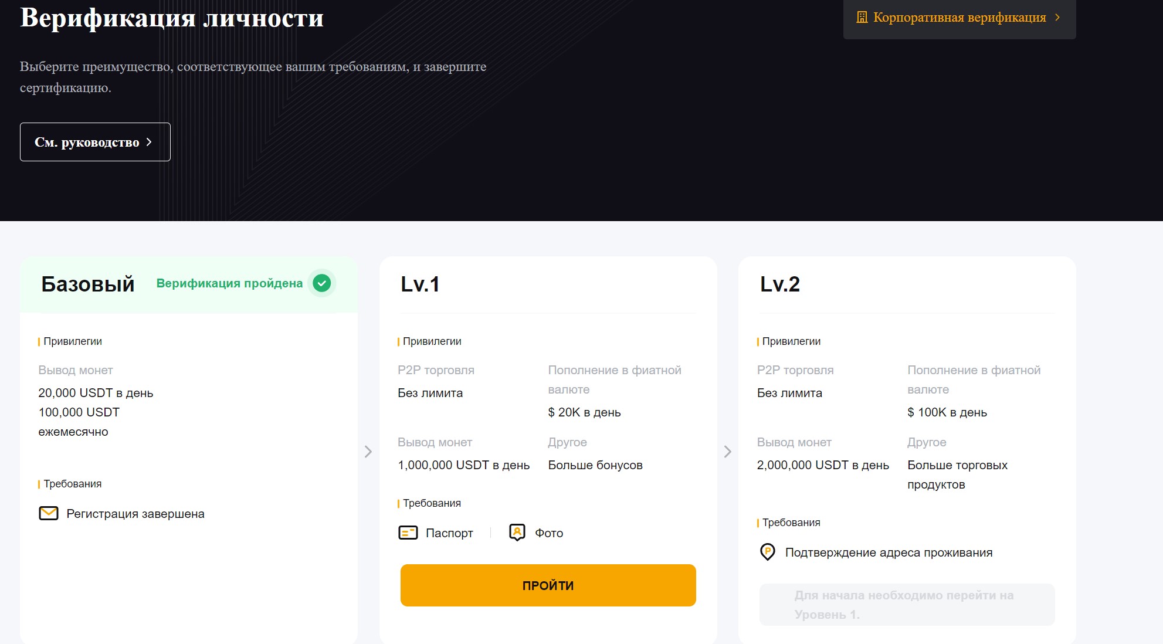Click Привилегии label in Базовый card
This screenshot has width=1163, height=644.
point(73,341)
